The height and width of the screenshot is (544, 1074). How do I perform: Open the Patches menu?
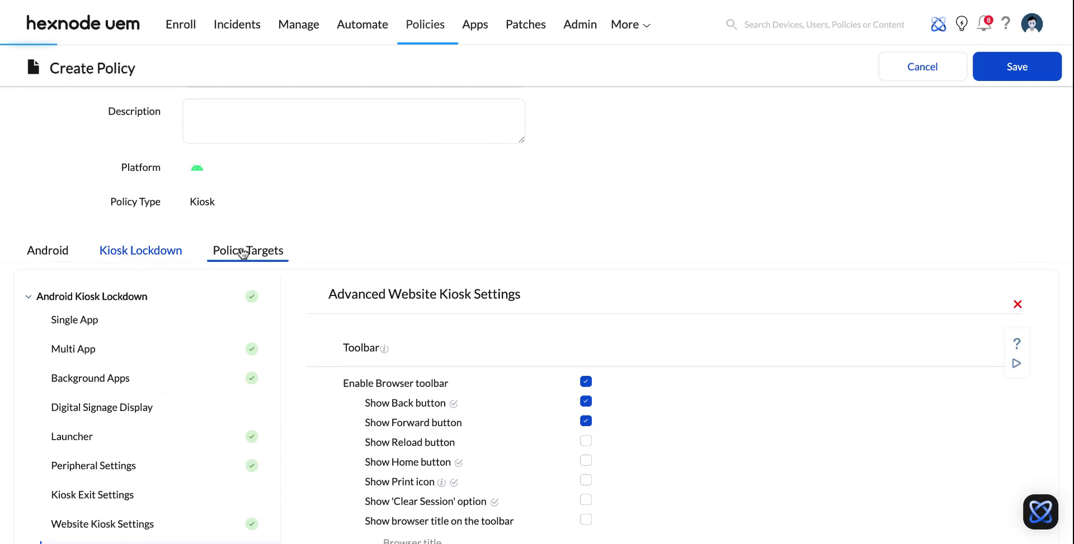[525, 24]
